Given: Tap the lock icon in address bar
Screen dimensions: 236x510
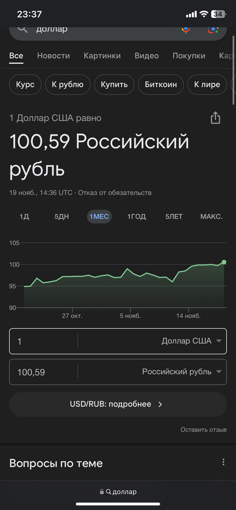Looking at the screenshot, I should click(101, 492).
